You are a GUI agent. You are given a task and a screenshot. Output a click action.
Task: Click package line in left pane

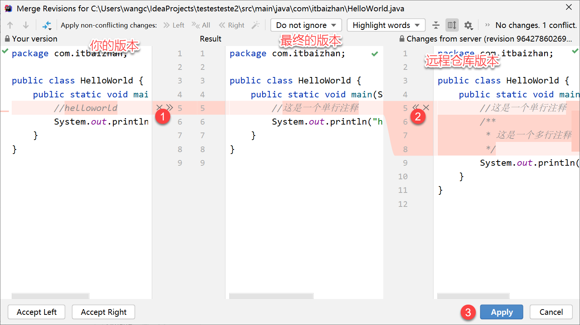pos(69,53)
